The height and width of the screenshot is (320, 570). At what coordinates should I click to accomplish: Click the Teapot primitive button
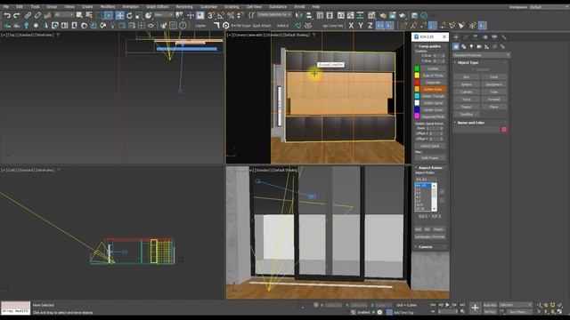(x=466, y=107)
